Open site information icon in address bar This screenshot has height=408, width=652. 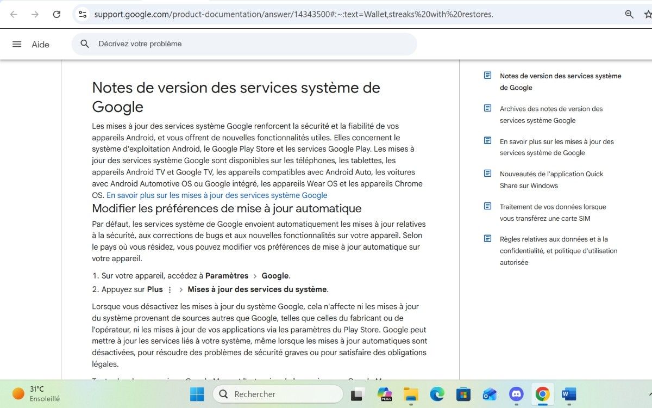[83, 15]
